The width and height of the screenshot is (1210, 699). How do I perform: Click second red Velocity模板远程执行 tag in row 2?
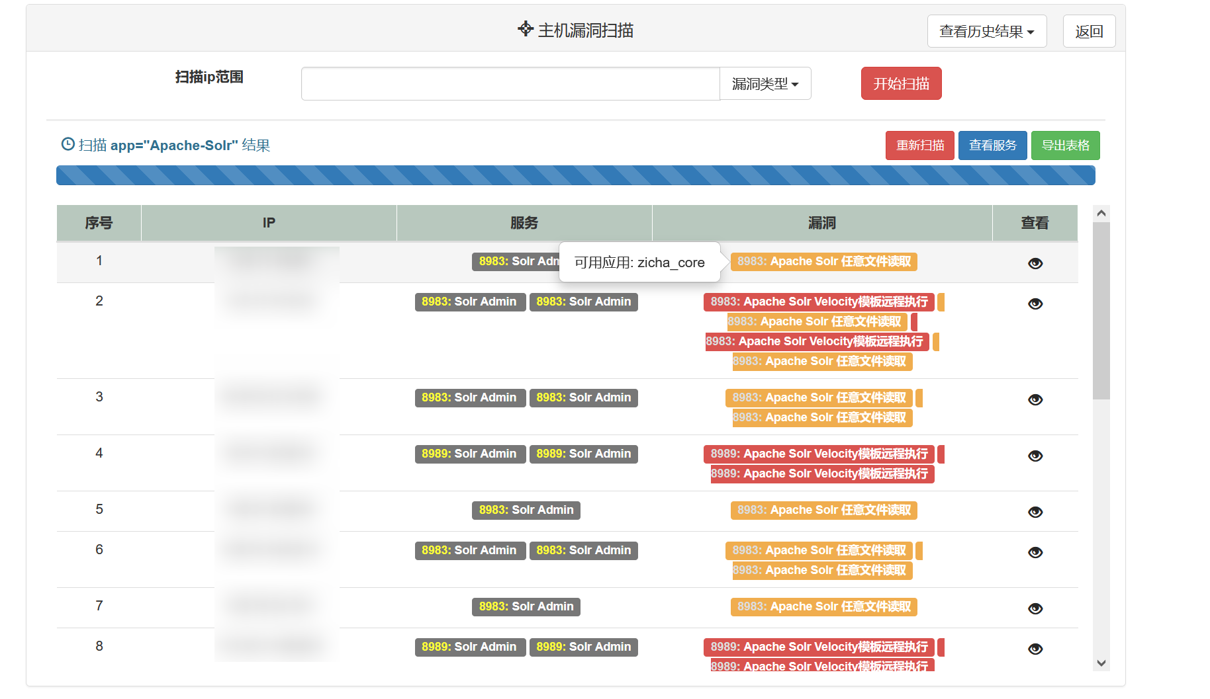pos(817,341)
